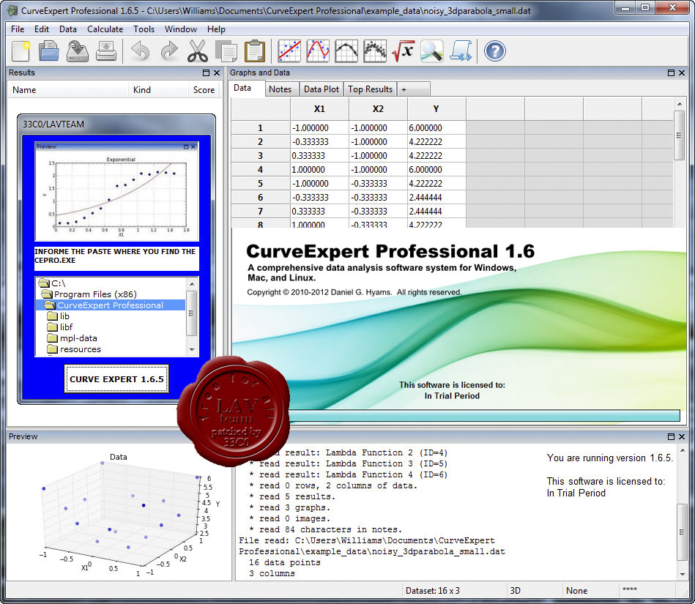Image resolution: width=695 pixels, height=604 pixels.
Task: Switch to the Data Plot tab
Action: 322,89
